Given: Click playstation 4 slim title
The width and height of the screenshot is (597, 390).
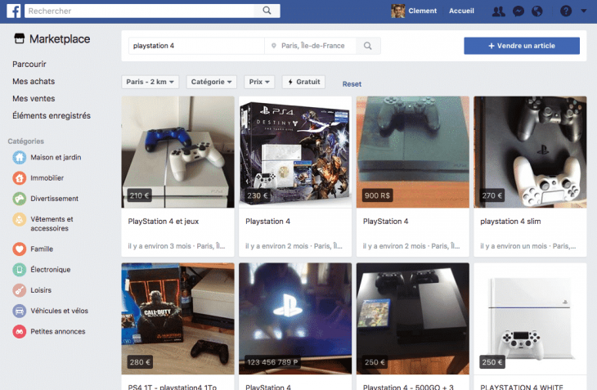Looking at the screenshot, I should [510, 221].
